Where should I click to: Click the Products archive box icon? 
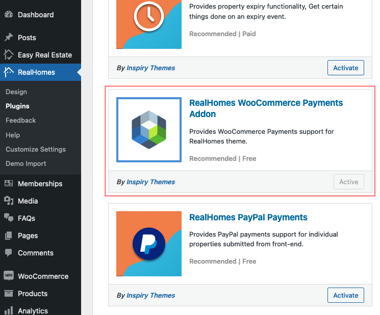point(9,293)
